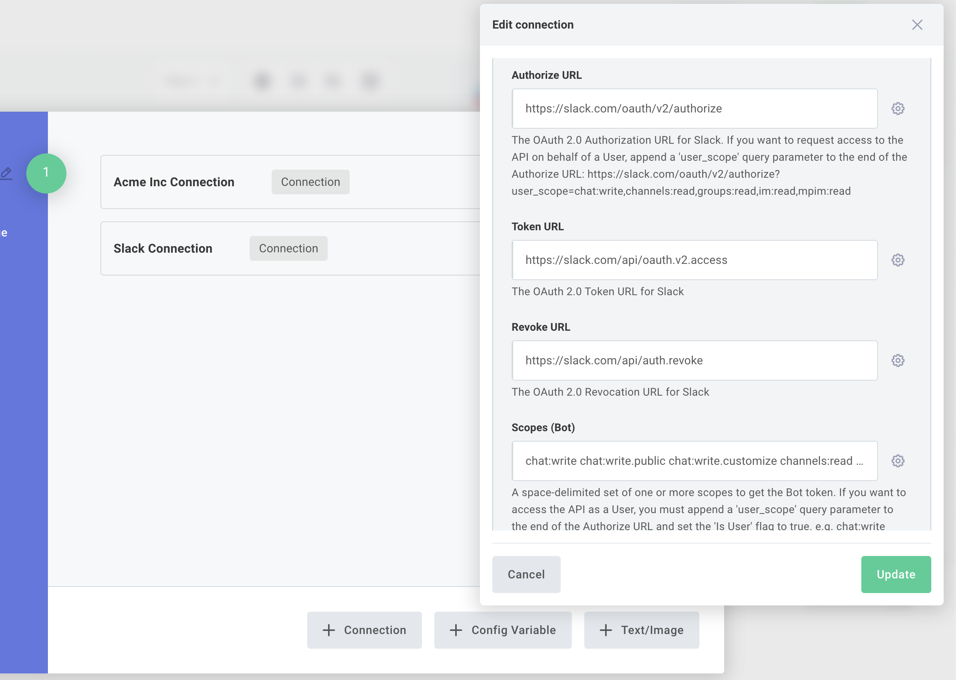Add a new Config Variable
This screenshot has height=680, width=956.
click(502, 630)
